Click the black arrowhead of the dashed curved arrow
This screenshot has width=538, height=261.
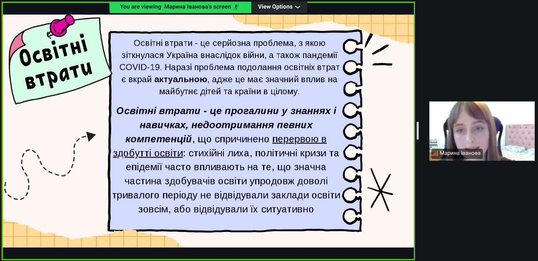[x=91, y=136]
